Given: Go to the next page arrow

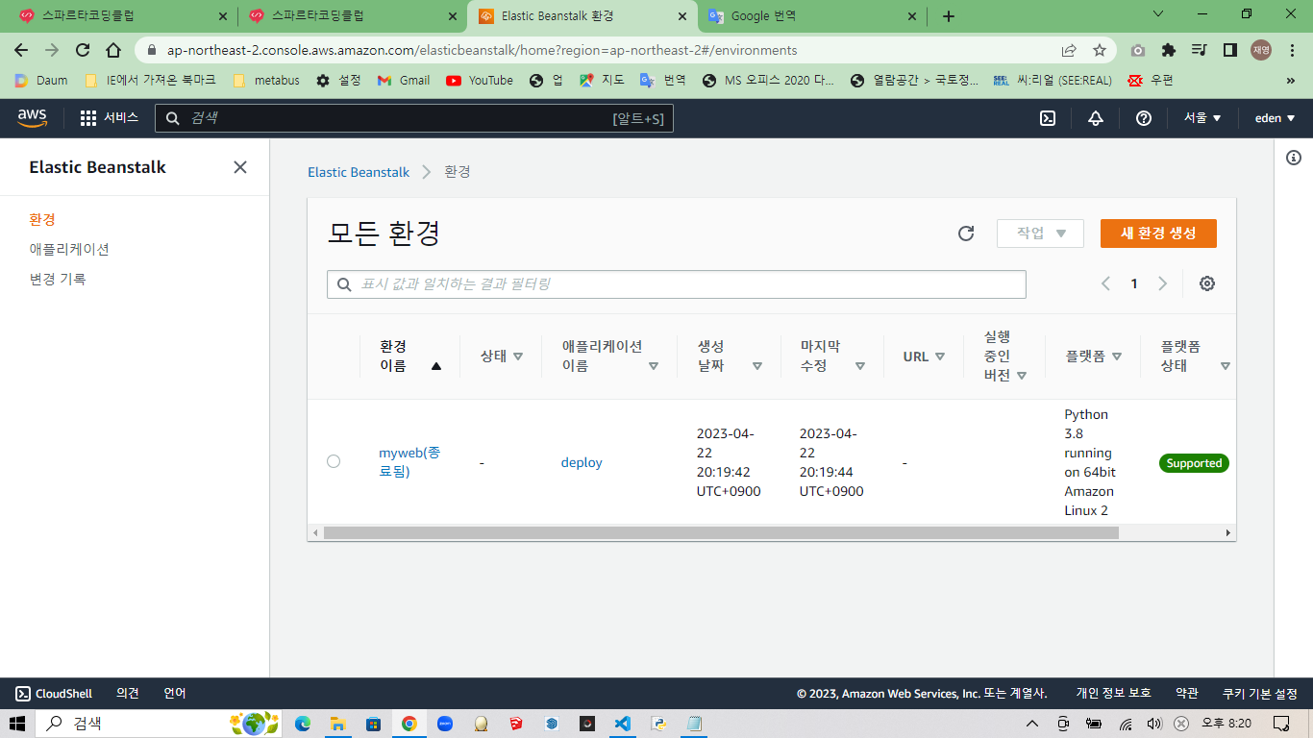Looking at the screenshot, I should (1162, 283).
